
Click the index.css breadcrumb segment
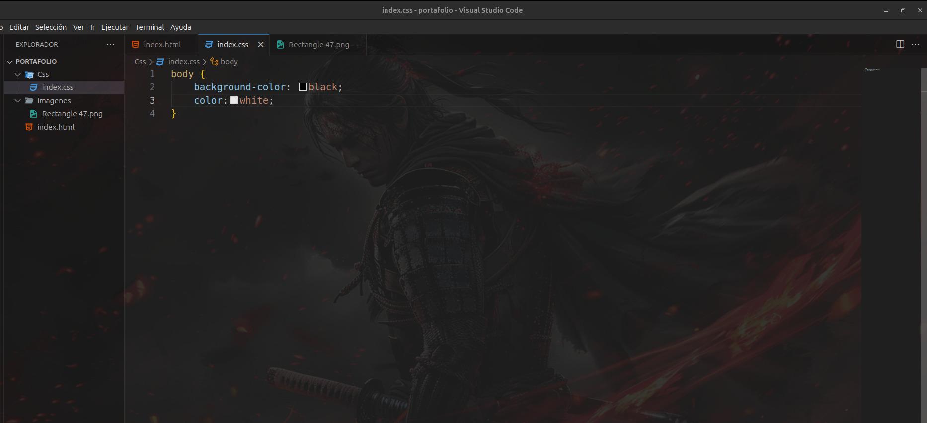point(184,62)
